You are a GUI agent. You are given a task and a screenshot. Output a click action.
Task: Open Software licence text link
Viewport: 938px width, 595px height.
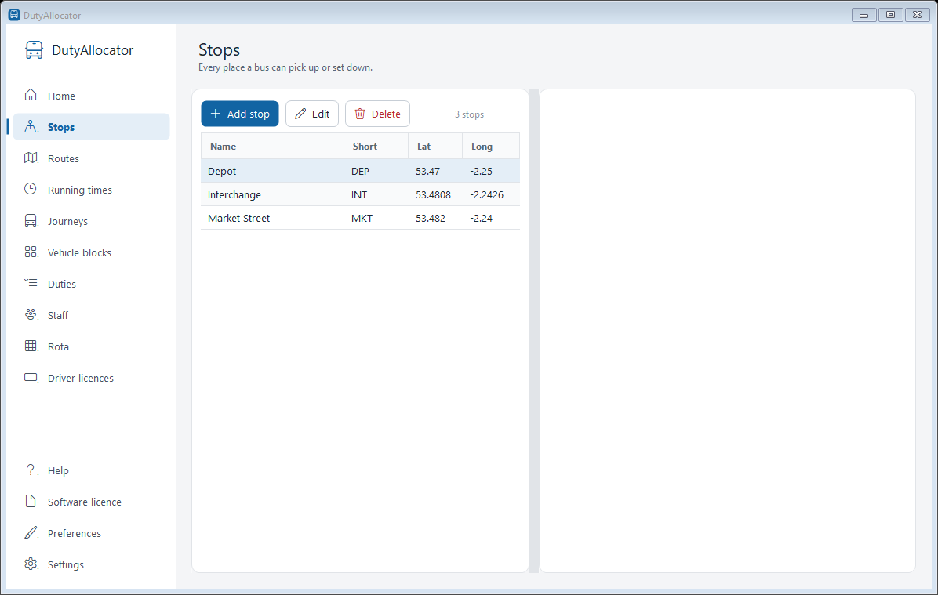[85, 502]
